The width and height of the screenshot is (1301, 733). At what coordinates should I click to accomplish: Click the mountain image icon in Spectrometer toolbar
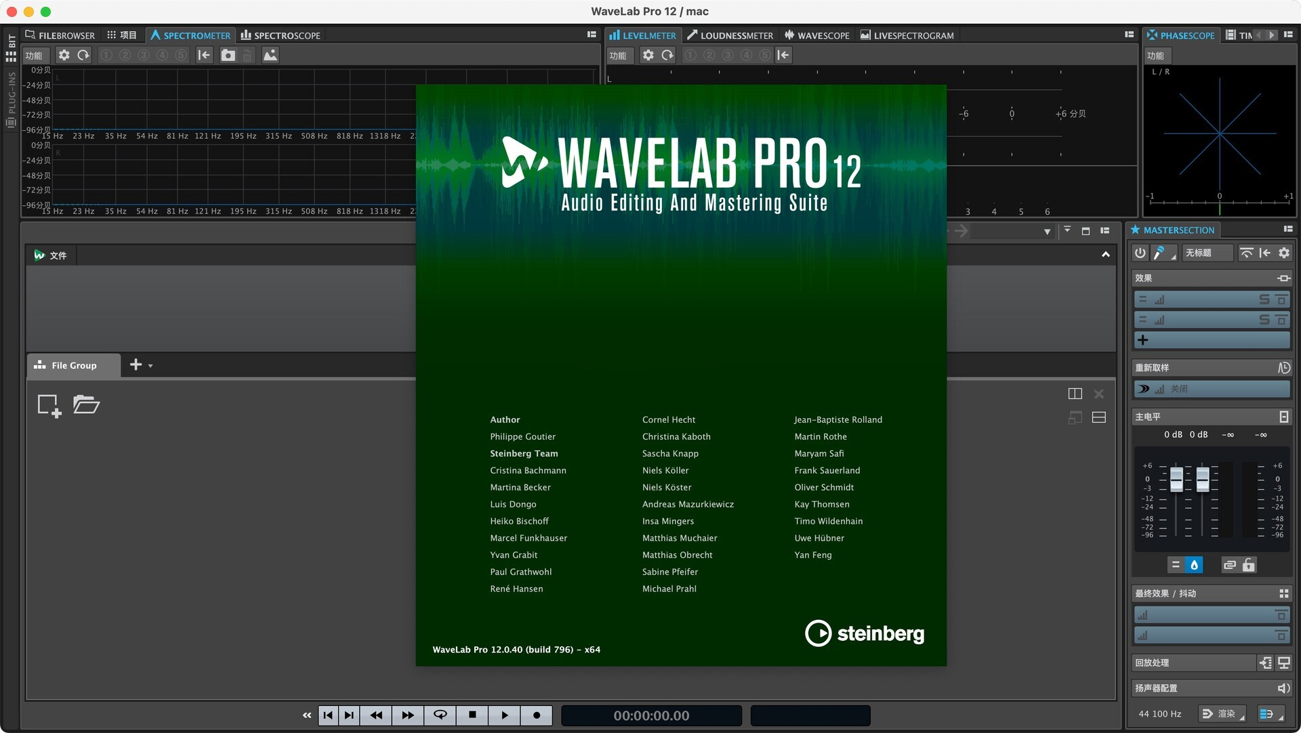tap(270, 56)
